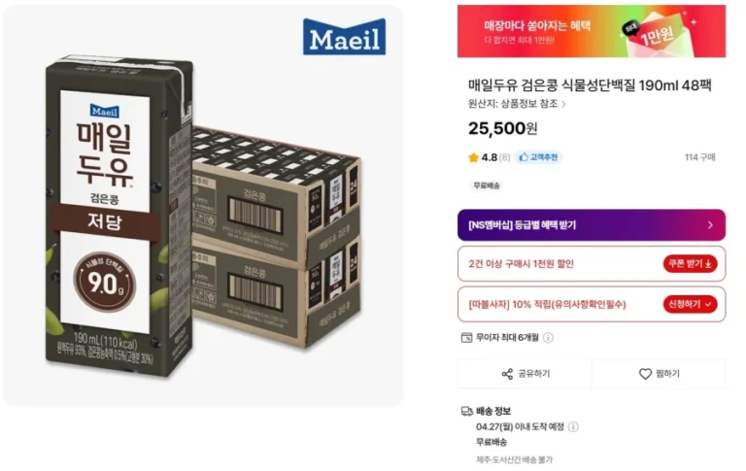Select the 찜하기 wishlist button
The image size is (746, 471).
659,374
